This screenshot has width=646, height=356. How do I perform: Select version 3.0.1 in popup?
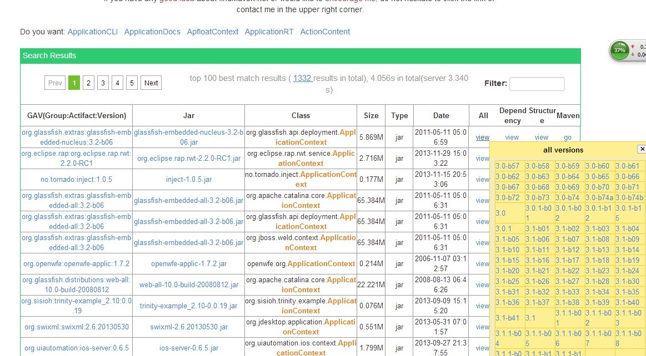click(503, 228)
